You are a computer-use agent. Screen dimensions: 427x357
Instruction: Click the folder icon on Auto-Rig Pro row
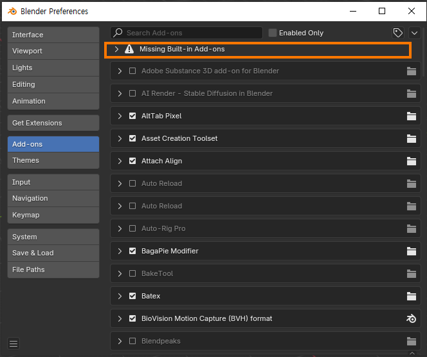tap(411, 229)
